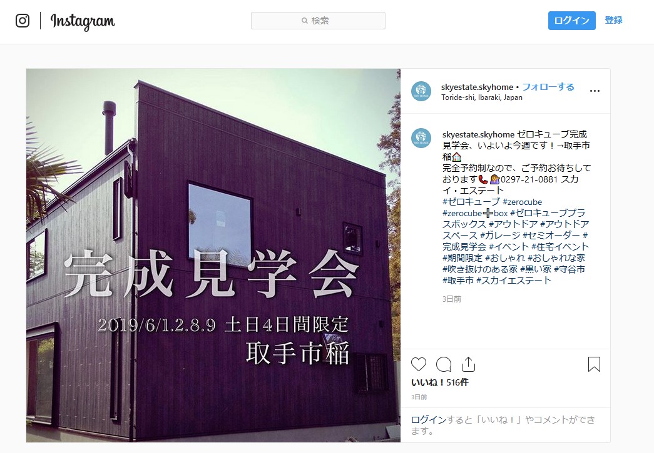Click the skyestate.skyhome avatar in the header
Screen dimensions: 654x453
[x=421, y=91]
